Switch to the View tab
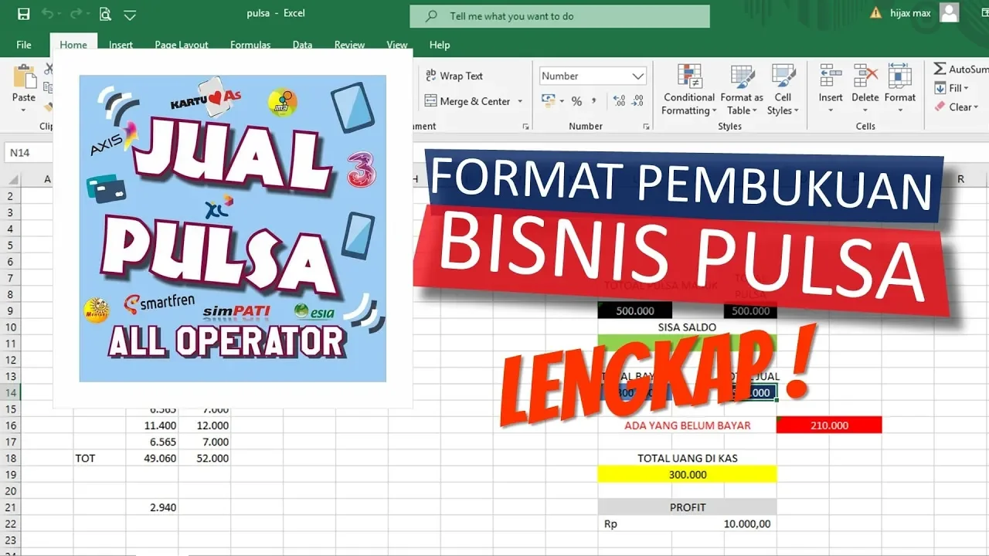Screen dimensions: 989x556 (x=397, y=45)
